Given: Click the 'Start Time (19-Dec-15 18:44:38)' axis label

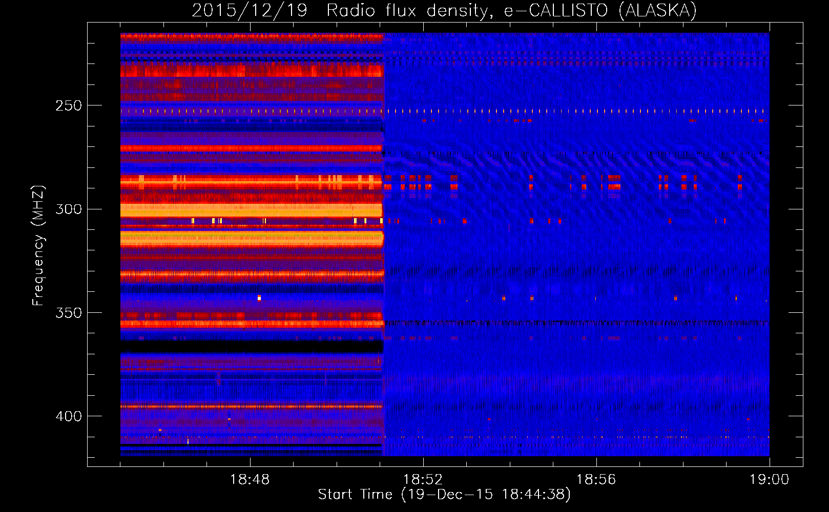Looking at the screenshot, I should point(444,495).
